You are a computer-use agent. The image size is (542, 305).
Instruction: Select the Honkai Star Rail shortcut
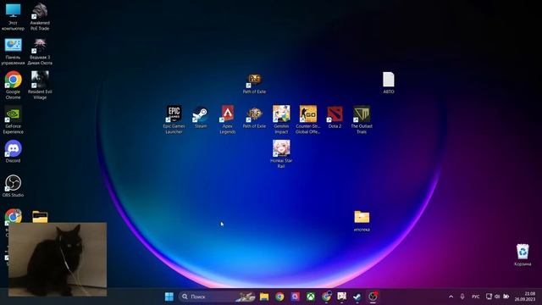(x=281, y=154)
